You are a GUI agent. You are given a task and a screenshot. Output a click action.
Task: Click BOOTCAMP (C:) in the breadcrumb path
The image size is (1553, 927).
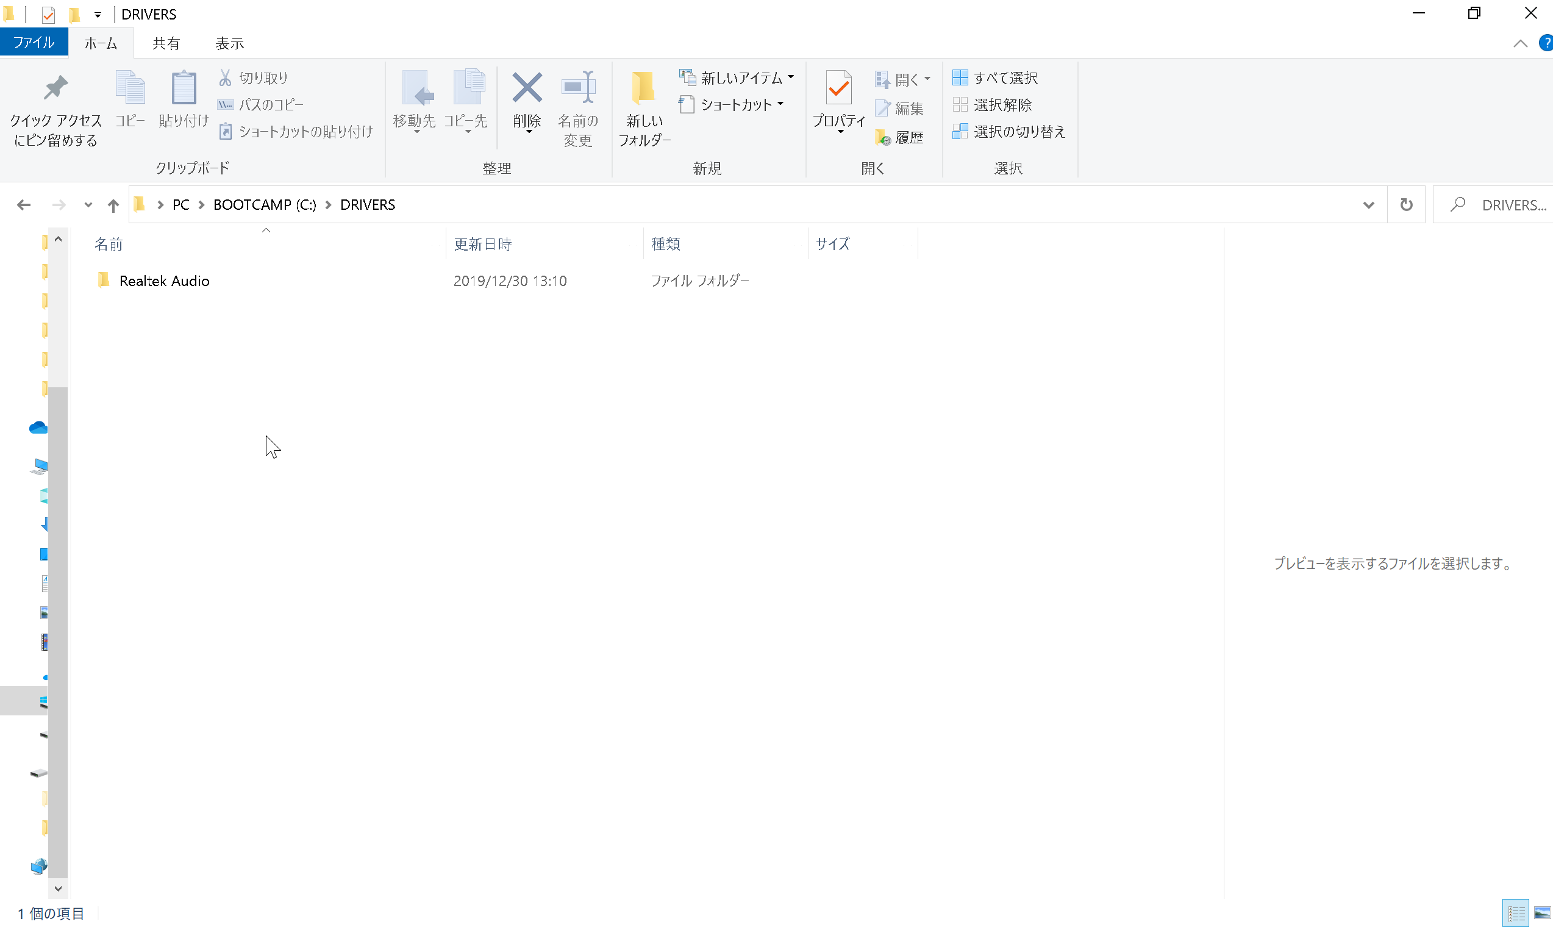click(264, 205)
